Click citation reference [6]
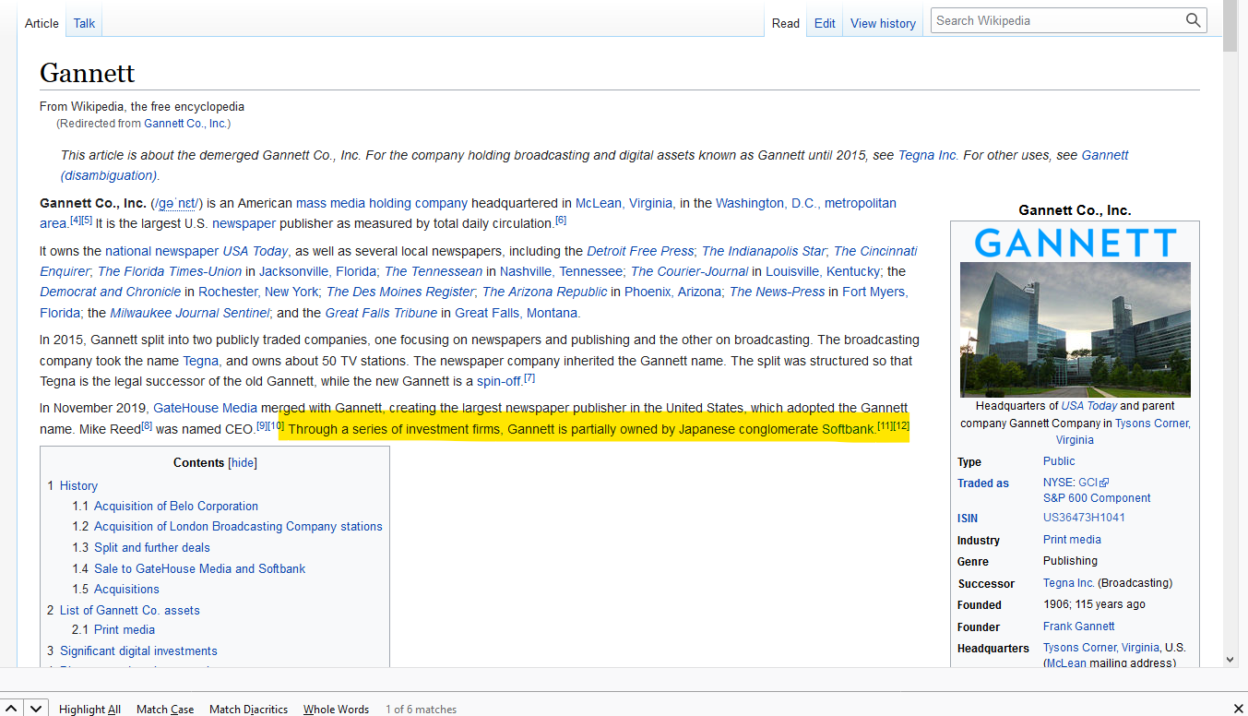This screenshot has width=1248, height=716. tap(561, 221)
